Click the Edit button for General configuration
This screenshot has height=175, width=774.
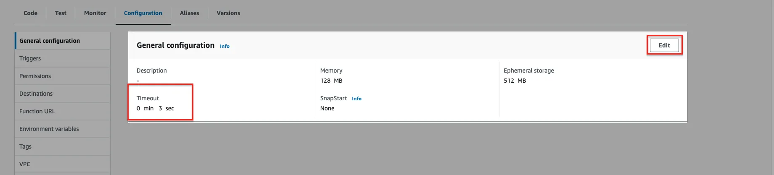click(x=664, y=45)
